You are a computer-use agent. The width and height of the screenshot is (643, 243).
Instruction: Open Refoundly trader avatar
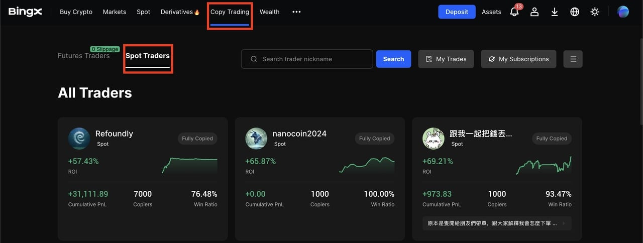pos(79,139)
